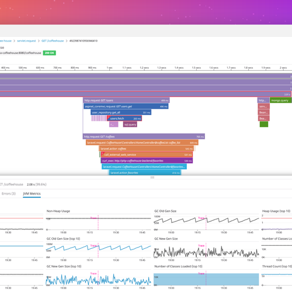Click the 2.08 s (99.6%) duration text
292x292 pixels.
(37, 185)
